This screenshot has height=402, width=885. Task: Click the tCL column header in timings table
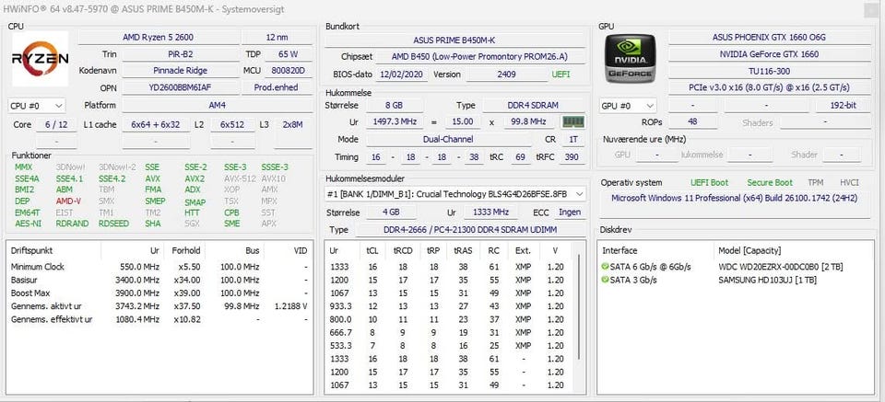[x=372, y=250]
